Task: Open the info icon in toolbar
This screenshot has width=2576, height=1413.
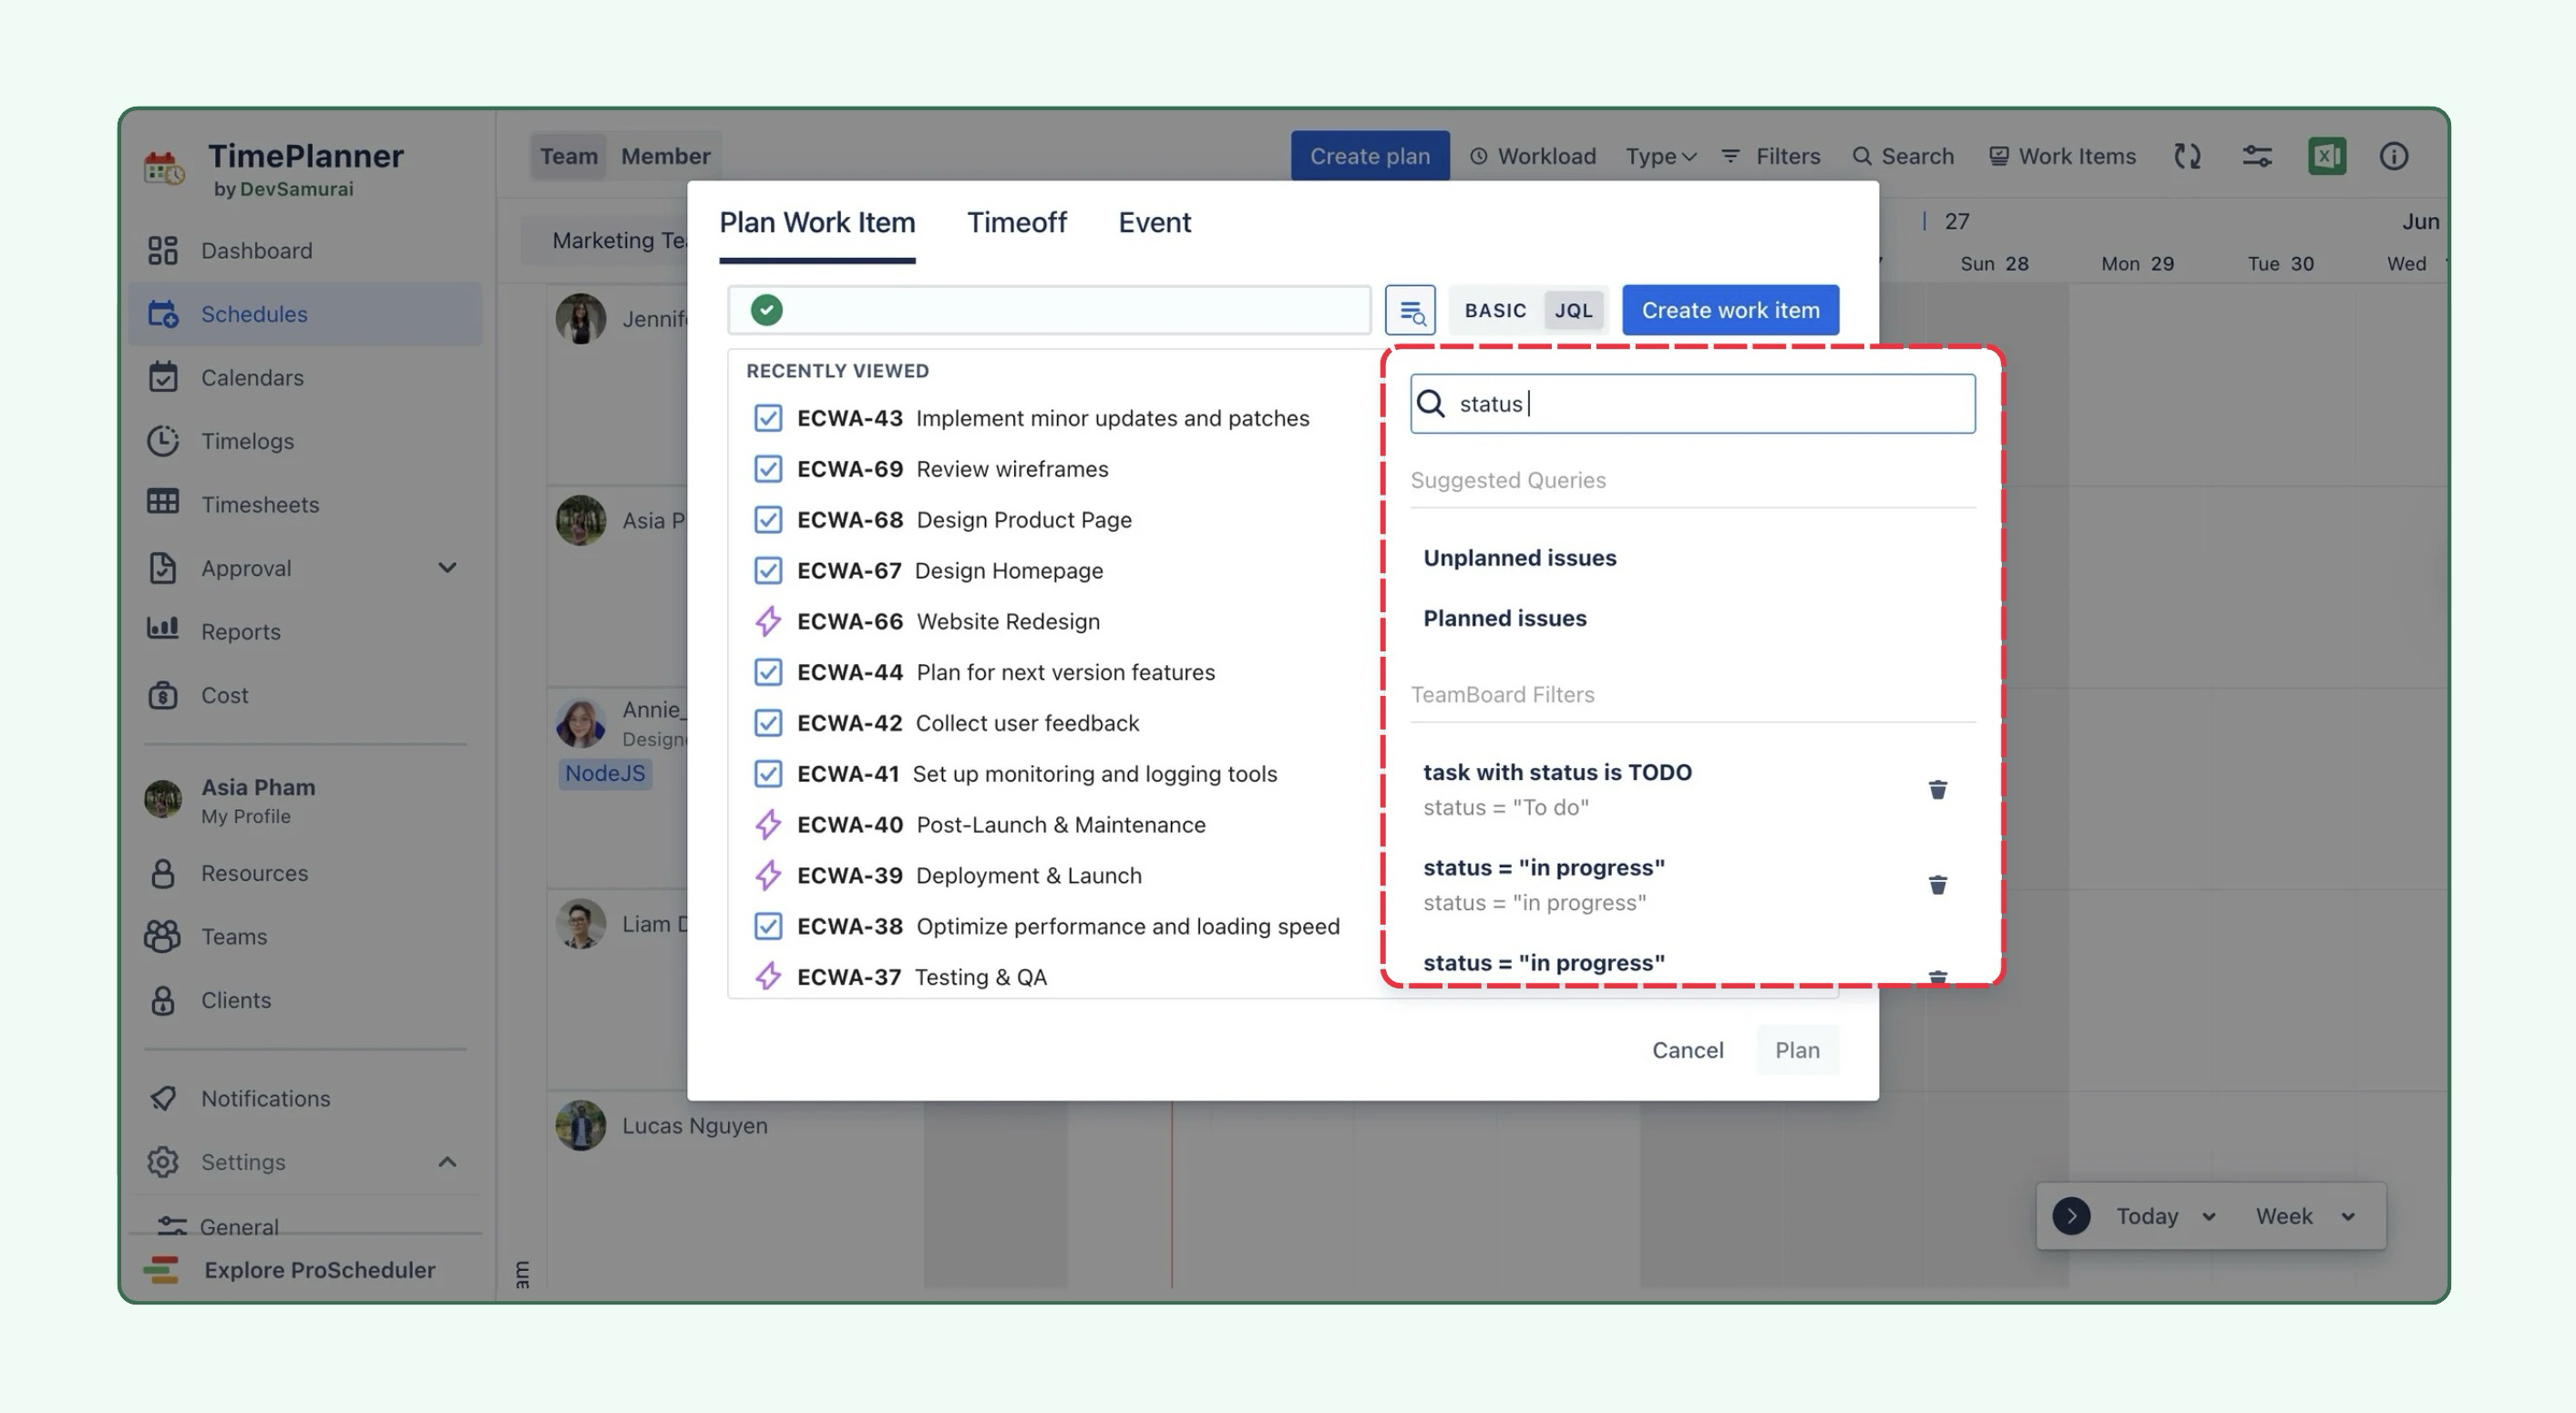Action: tap(2393, 156)
